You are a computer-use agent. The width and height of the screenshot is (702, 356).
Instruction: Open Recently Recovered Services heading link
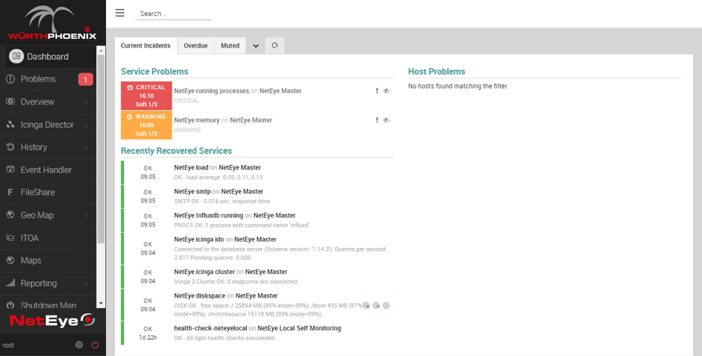(176, 151)
